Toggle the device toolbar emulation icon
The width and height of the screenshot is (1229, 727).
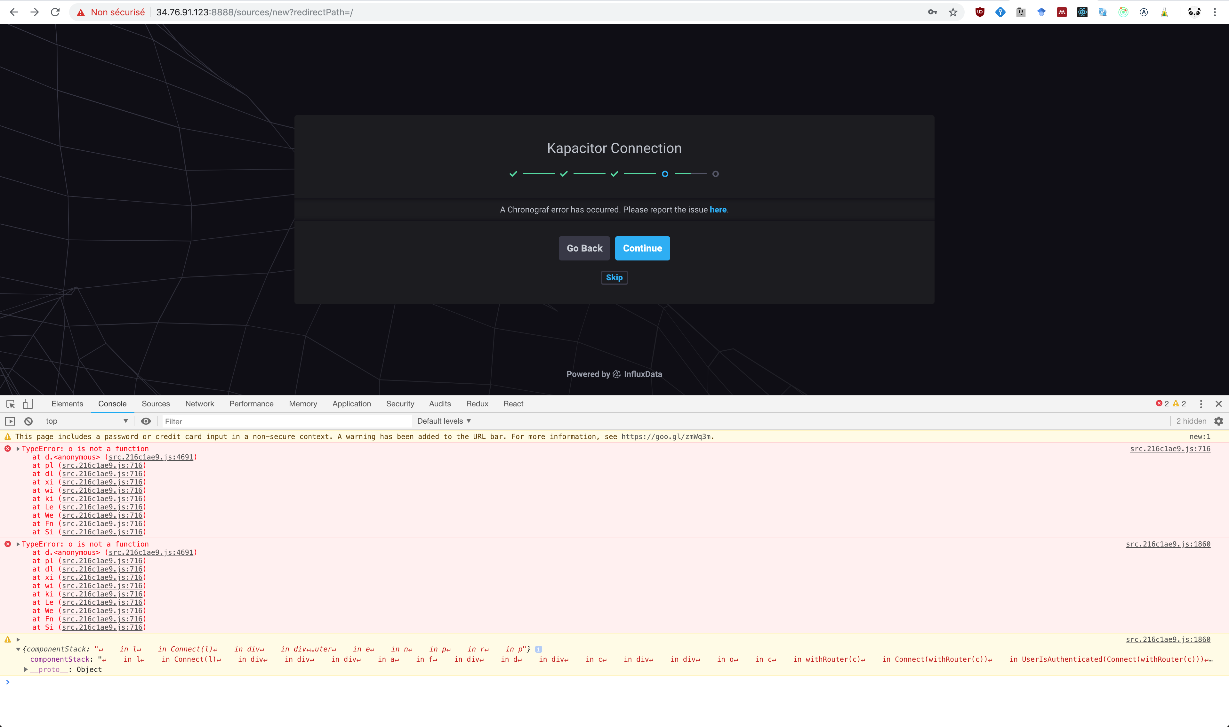coord(28,404)
